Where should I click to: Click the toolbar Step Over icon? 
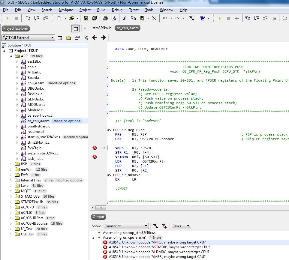coord(37,18)
